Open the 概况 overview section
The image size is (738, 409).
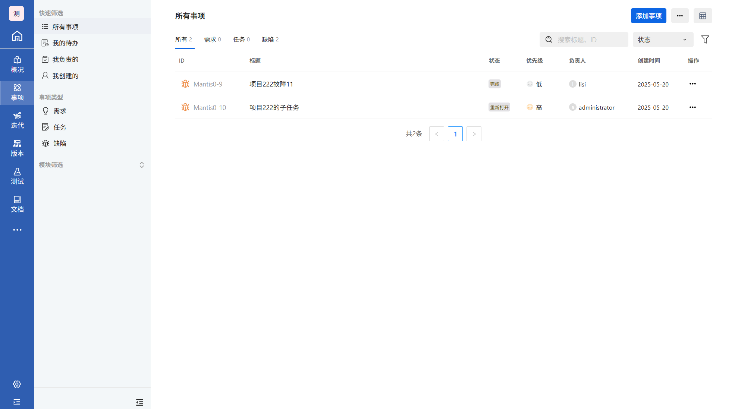click(x=17, y=65)
